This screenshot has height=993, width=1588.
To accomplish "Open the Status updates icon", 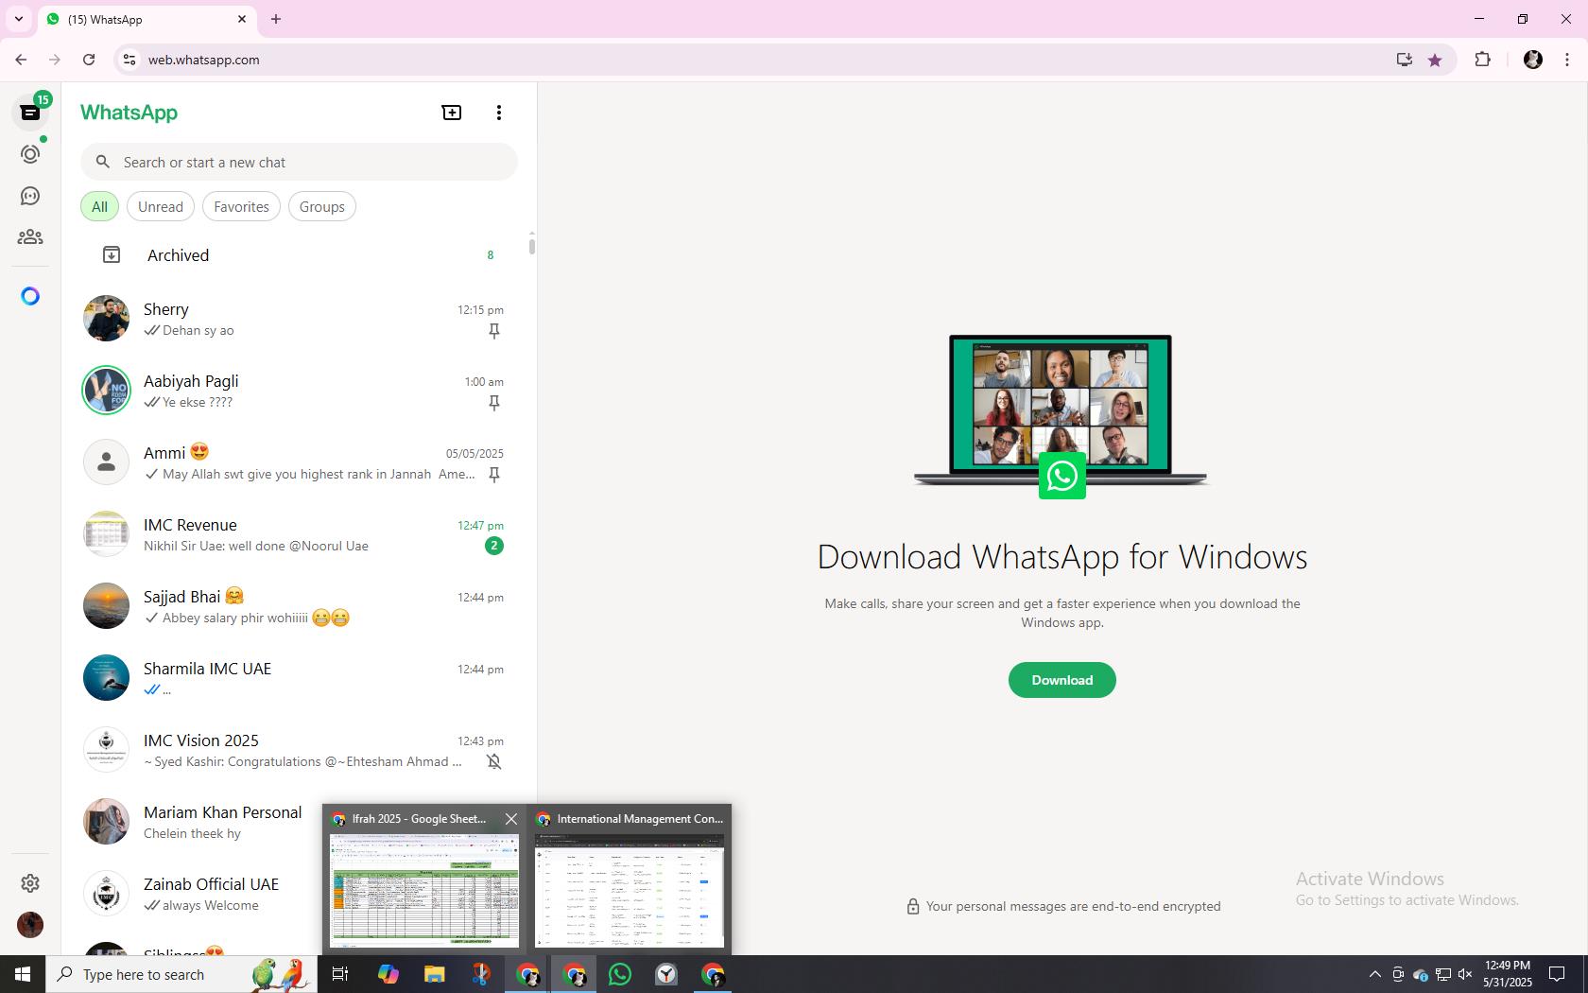I will click(30, 154).
